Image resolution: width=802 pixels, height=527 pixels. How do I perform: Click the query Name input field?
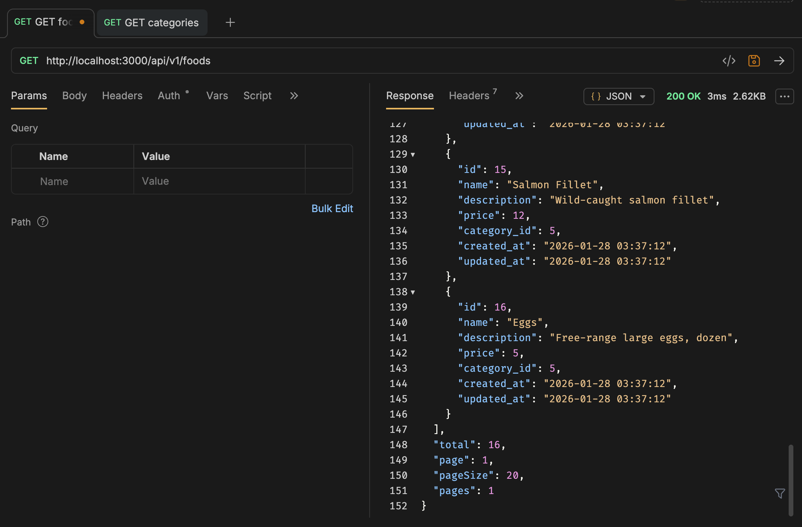pyautogui.click(x=73, y=181)
